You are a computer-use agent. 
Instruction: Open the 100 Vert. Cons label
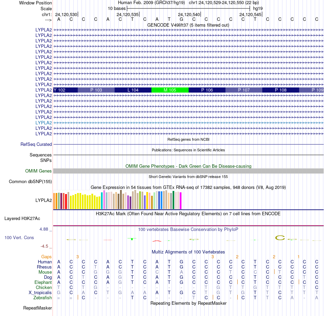(19, 237)
